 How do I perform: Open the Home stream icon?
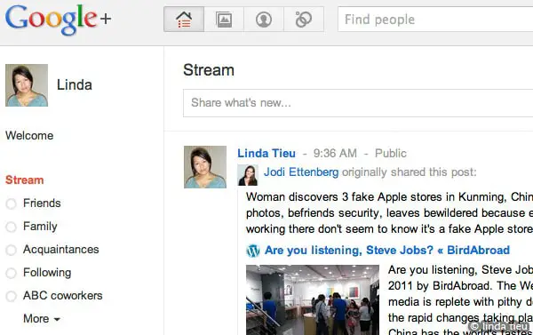point(184,20)
